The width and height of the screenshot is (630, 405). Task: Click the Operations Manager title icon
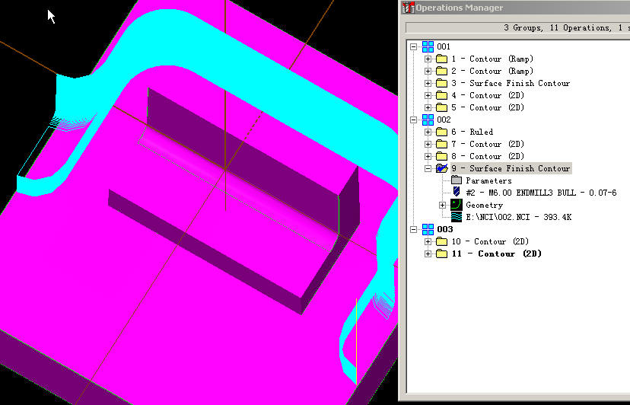[409, 8]
